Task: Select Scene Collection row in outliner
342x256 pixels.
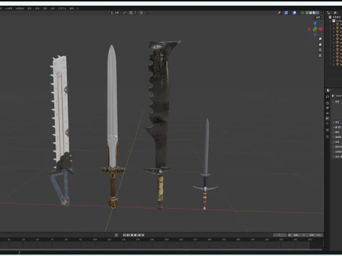Action: (335, 17)
